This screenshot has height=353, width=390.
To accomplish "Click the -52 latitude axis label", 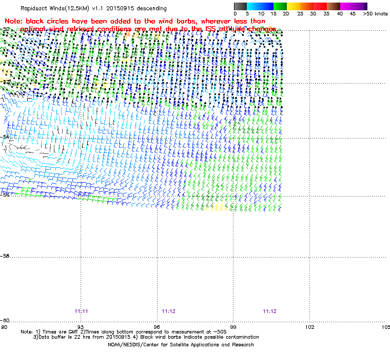I will click(x=6, y=82).
